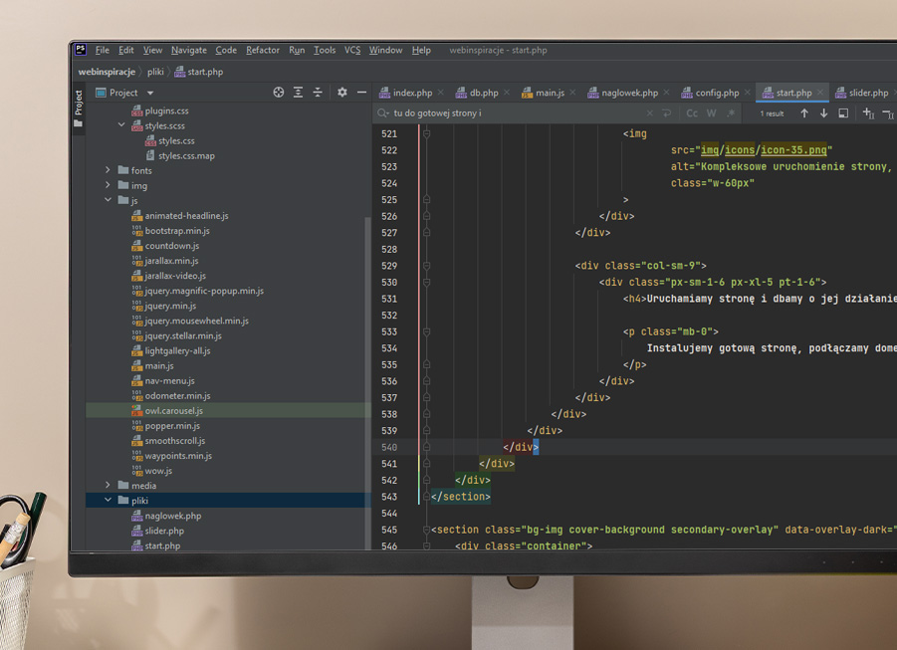Collapse the js folder
The height and width of the screenshot is (650, 897).
[x=108, y=200]
